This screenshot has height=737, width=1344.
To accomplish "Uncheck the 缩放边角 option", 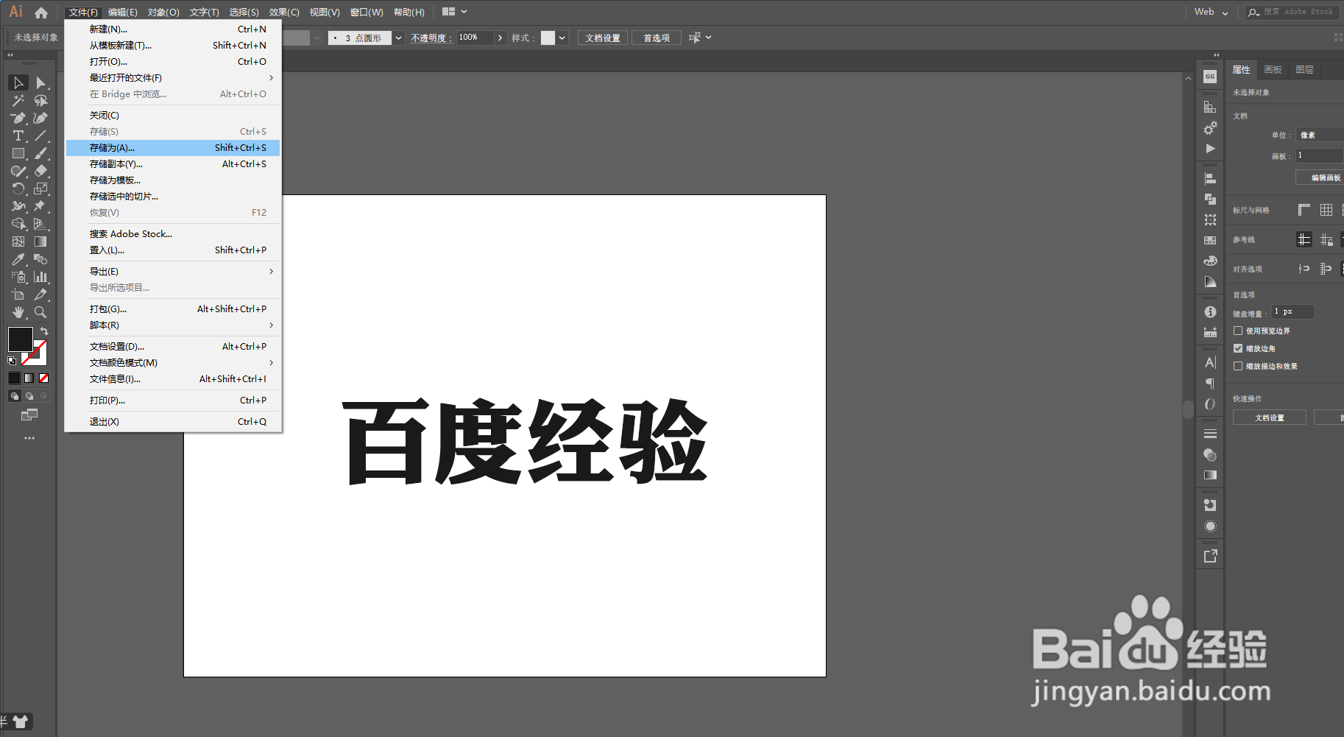I will (1238, 348).
